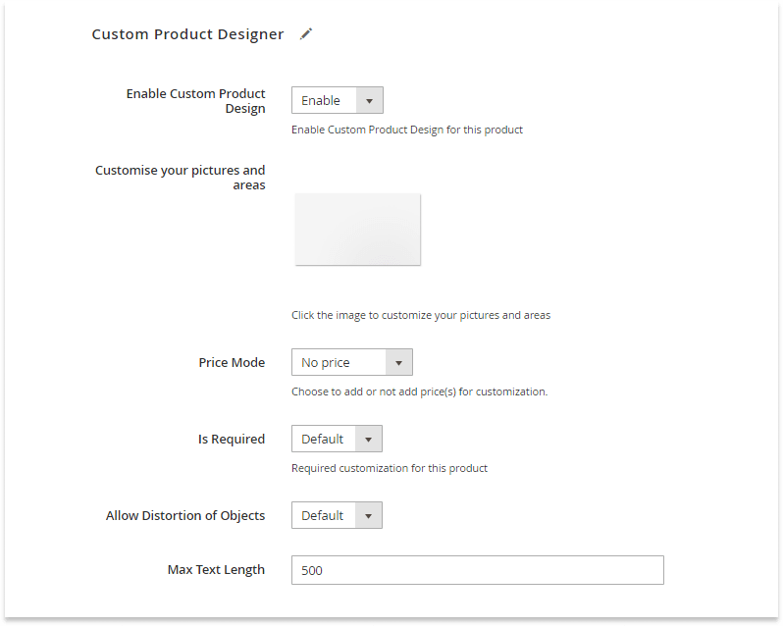The width and height of the screenshot is (783, 626).
Task: Click the 'Default' value text for Is Required
Action: [x=322, y=440]
